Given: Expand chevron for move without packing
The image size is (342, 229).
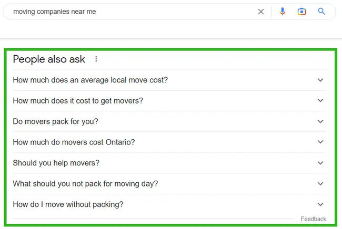Looking at the screenshot, I should [x=320, y=204].
